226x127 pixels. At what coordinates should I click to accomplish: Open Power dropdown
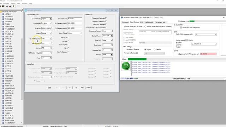pyautogui.click(x=50, y=58)
